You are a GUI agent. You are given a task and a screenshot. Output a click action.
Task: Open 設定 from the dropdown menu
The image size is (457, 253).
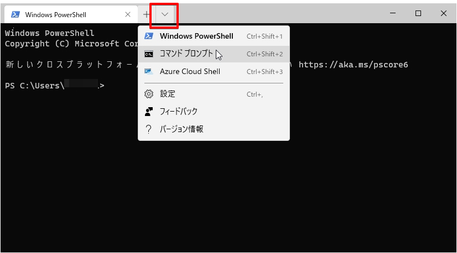(x=214, y=94)
